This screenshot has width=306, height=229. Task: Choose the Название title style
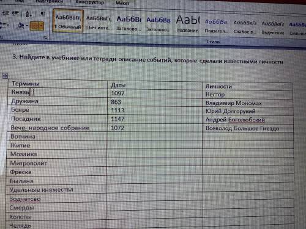(x=188, y=23)
